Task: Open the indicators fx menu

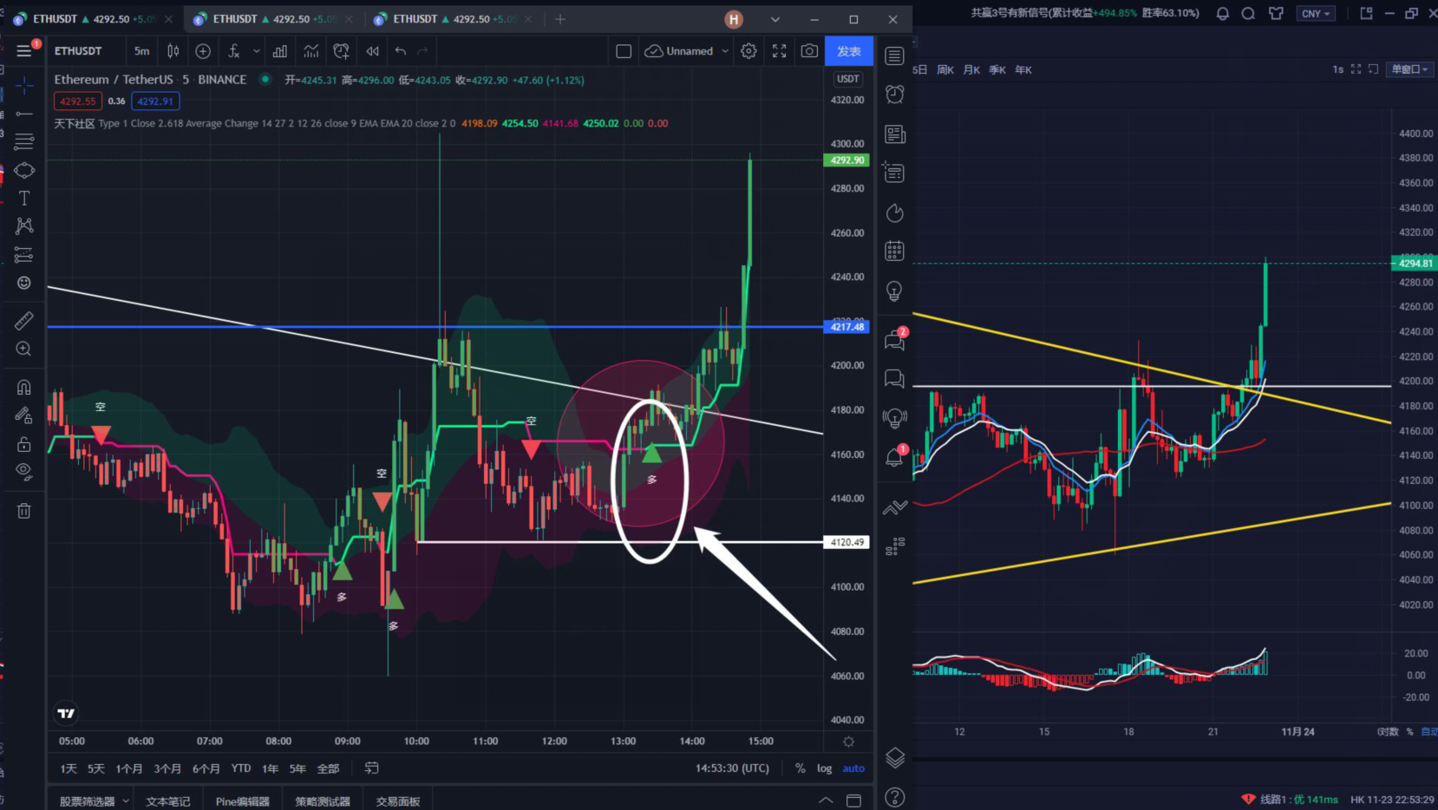Action: coord(234,51)
